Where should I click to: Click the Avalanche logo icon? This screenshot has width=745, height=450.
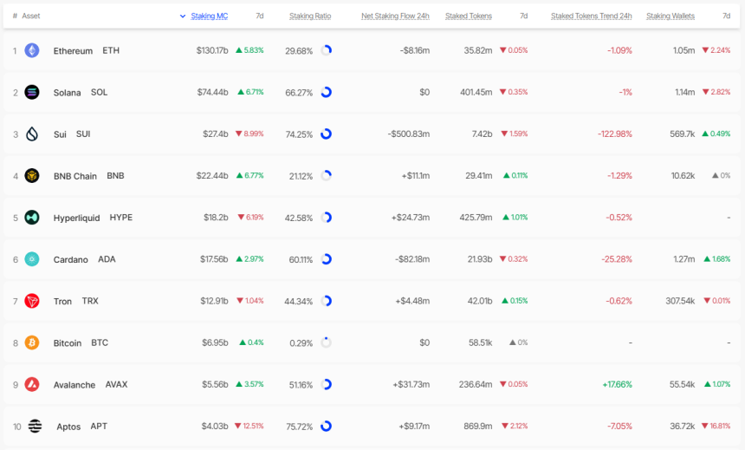point(32,384)
